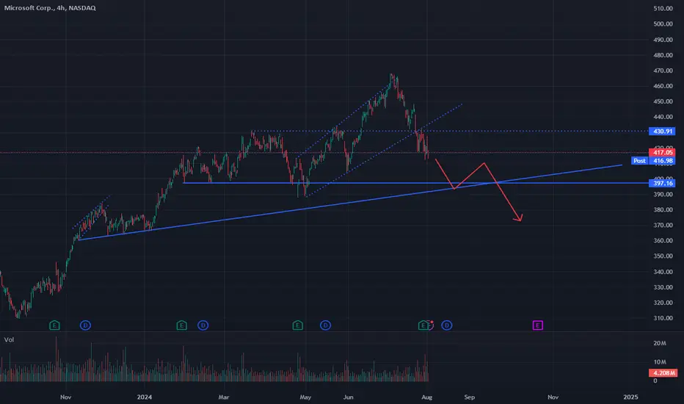The image size is (684, 404).
Task: Click the 370.00 price scale value
Action: 663,226
